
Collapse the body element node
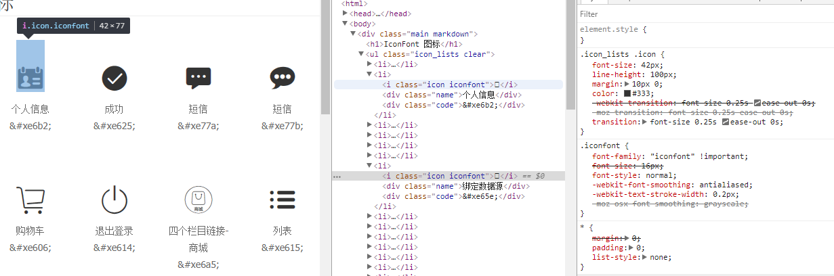pyautogui.click(x=346, y=24)
